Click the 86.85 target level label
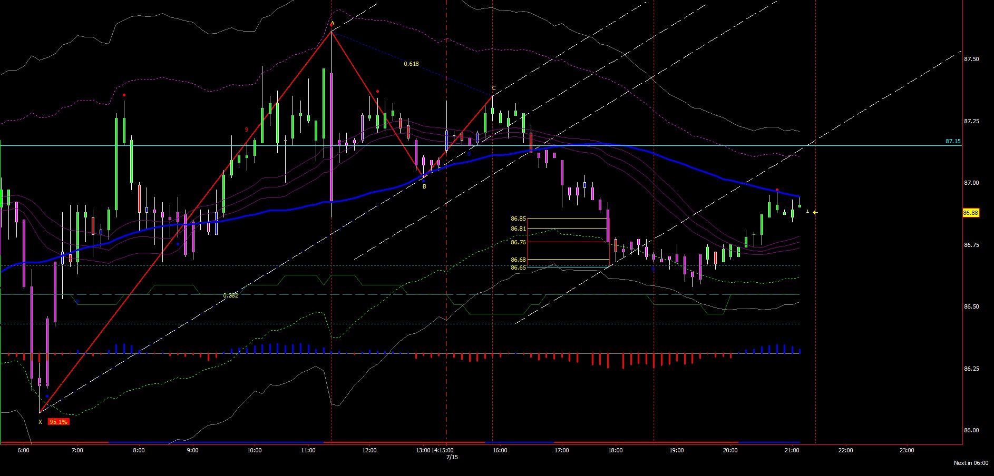This screenshot has height=476, width=994. click(518, 219)
